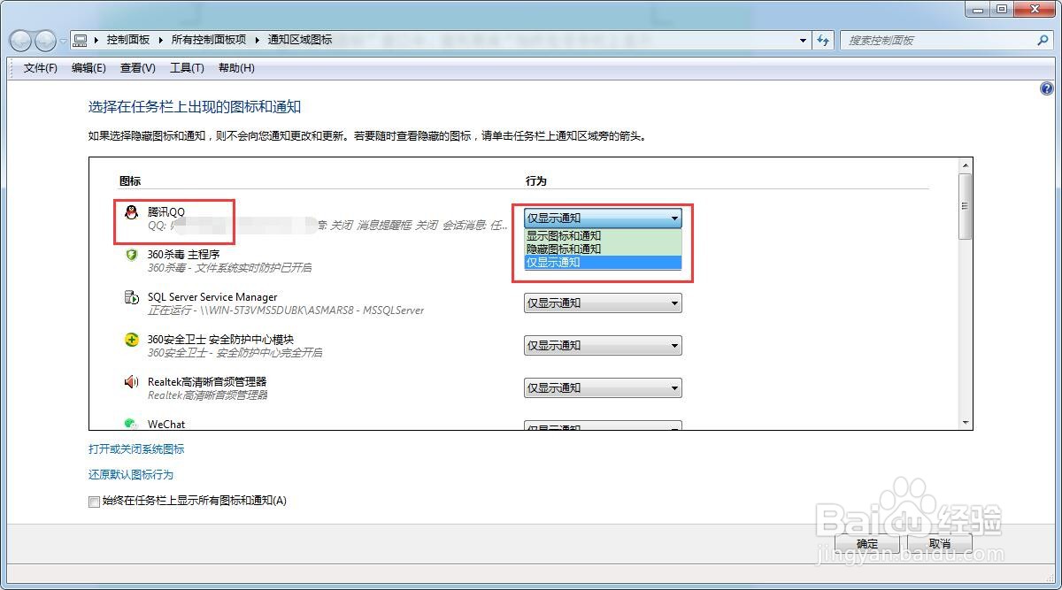Click 360安全卫士 安全防护中心模块 entry name
The image size is (1062, 590).
click(220, 340)
